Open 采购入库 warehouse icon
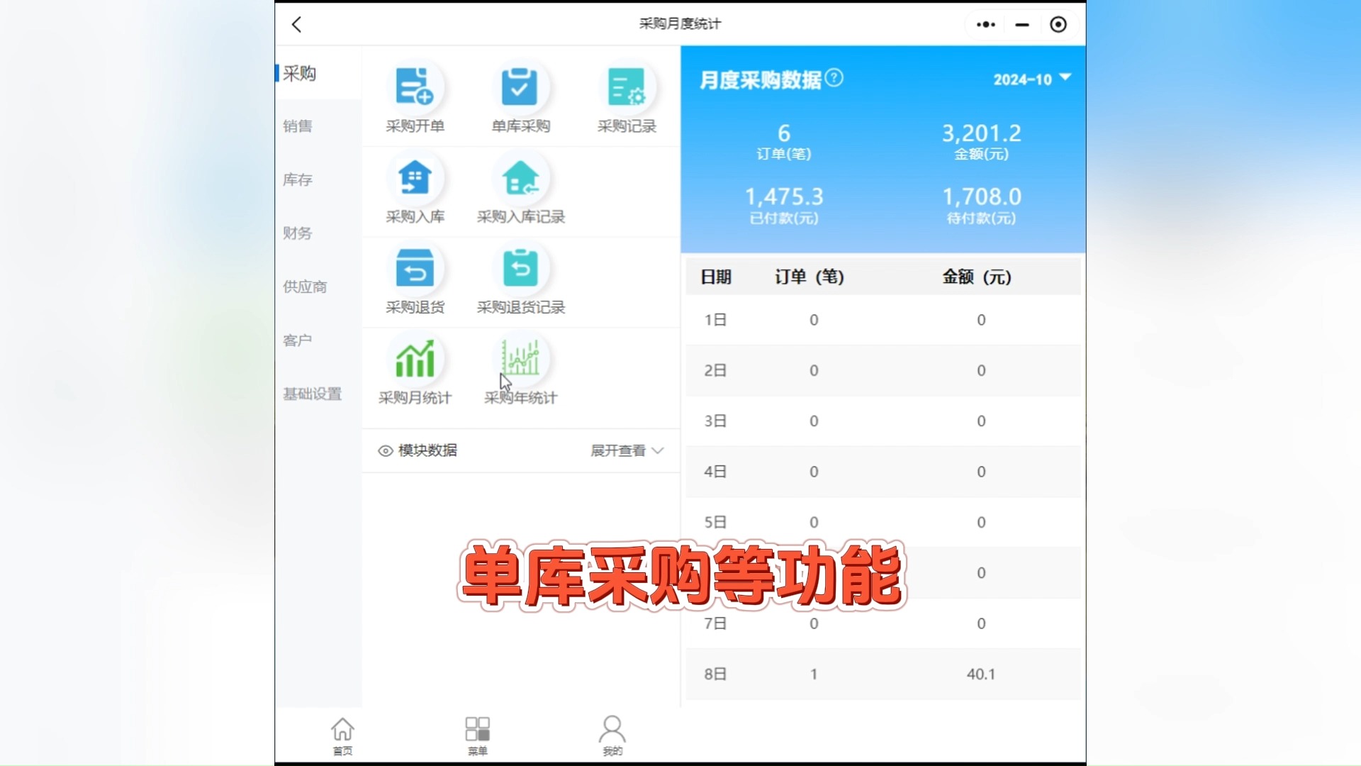This screenshot has height=766, width=1361. click(415, 178)
